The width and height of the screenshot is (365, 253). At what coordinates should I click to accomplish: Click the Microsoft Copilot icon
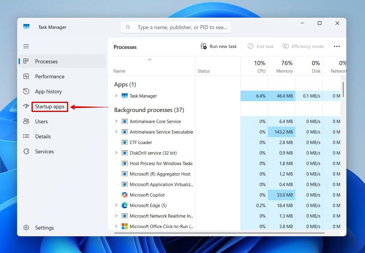tap(125, 195)
